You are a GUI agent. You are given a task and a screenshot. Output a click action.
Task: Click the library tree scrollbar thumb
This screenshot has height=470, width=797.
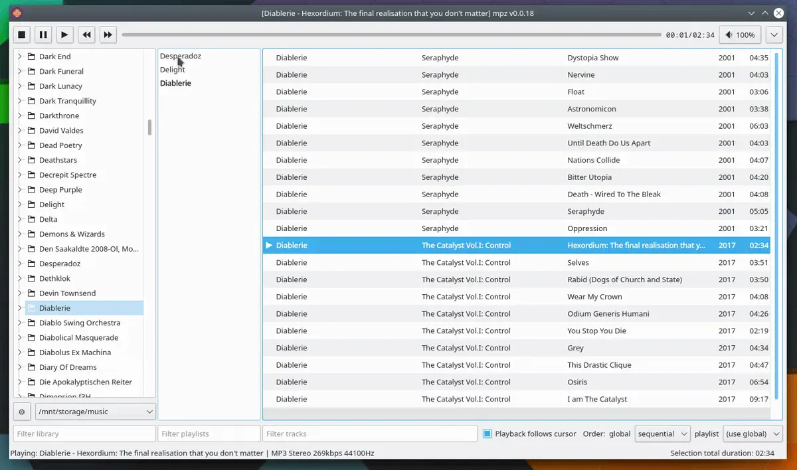tap(150, 127)
